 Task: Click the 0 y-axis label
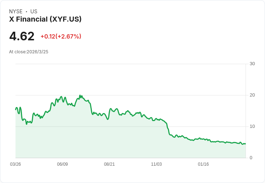(x=251, y=158)
